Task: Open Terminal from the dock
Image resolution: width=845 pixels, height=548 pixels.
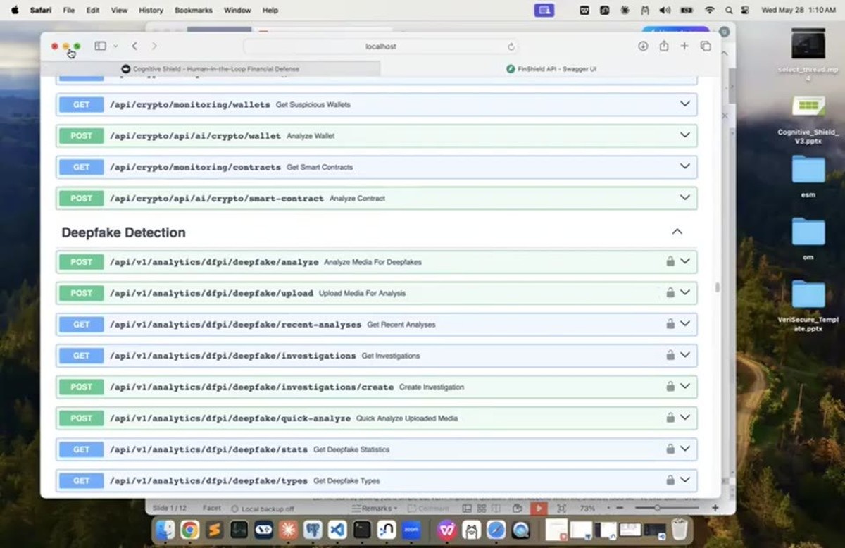Action: point(362,530)
